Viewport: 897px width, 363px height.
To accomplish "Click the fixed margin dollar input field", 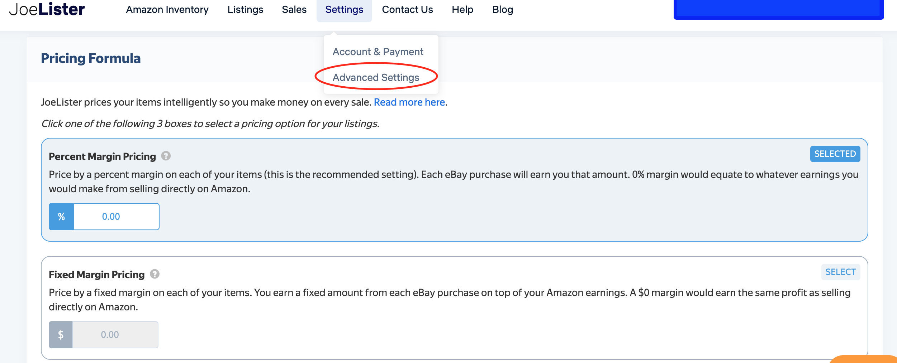I will (115, 335).
